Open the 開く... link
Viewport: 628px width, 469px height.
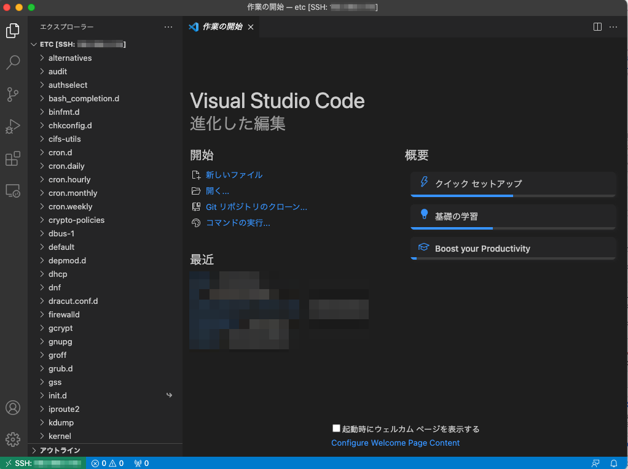(x=218, y=191)
